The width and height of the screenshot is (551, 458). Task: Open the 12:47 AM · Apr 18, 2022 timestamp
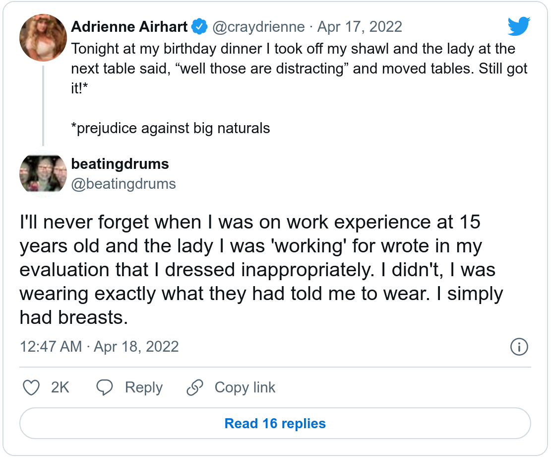pyautogui.click(x=99, y=346)
